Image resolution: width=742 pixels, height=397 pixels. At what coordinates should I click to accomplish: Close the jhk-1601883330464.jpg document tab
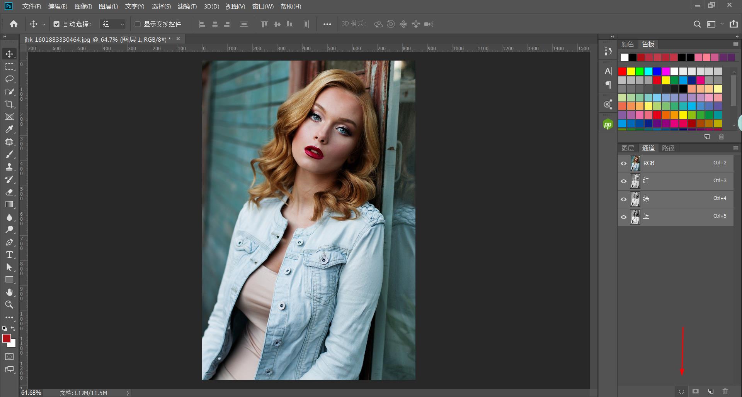click(178, 39)
